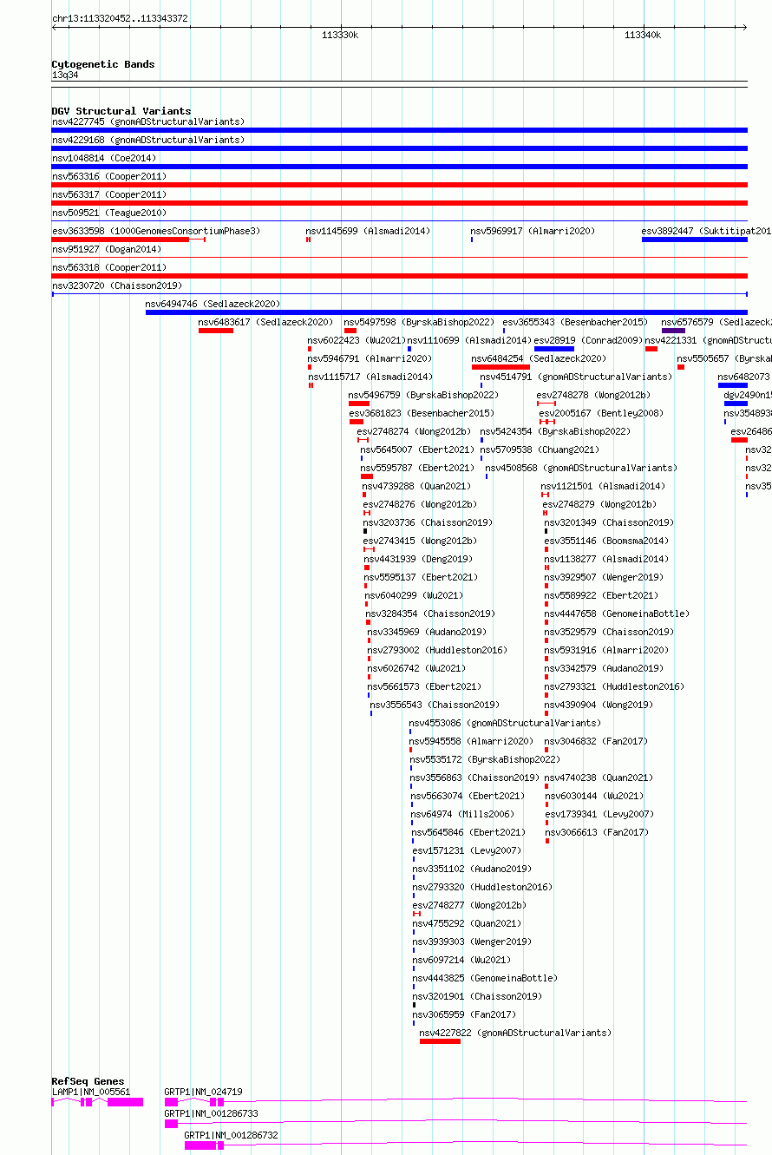
Task: Select GRTP1 NM_001286733 transcript label
Action: pos(212,1113)
